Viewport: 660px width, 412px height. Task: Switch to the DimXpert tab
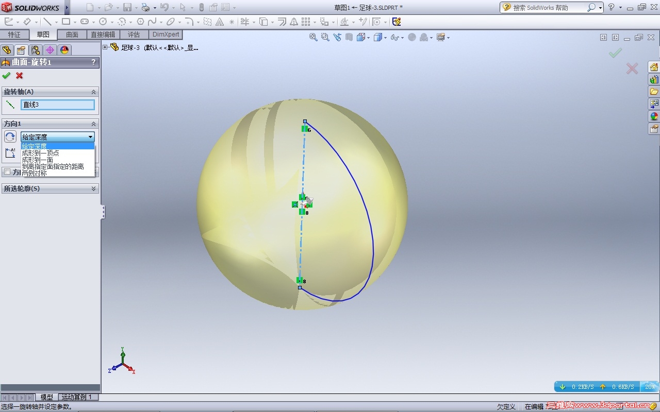point(166,35)
